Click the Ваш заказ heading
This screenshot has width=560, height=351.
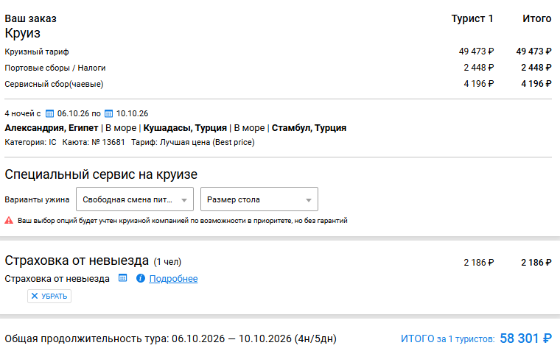(31, 18)
